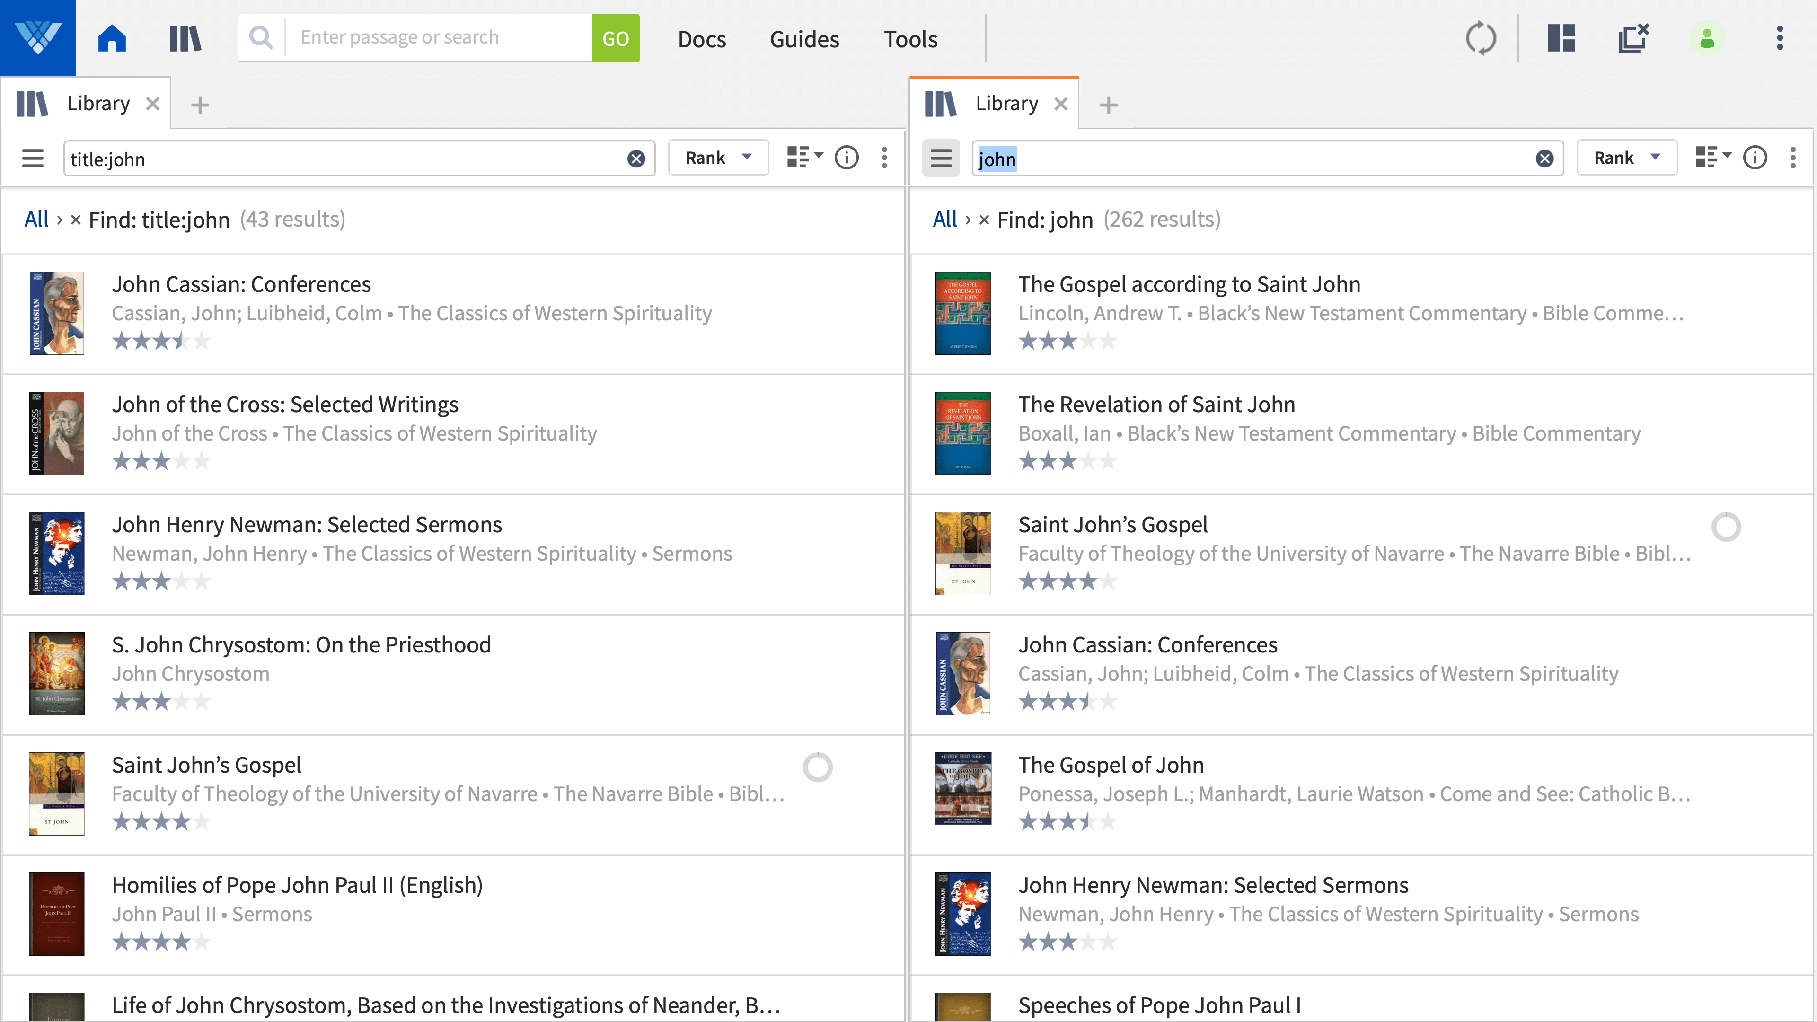The width and height of the screenshot is (1817, 1022).
Task: Click the All breadcrumb link in left panel
Action: point(36,220)
